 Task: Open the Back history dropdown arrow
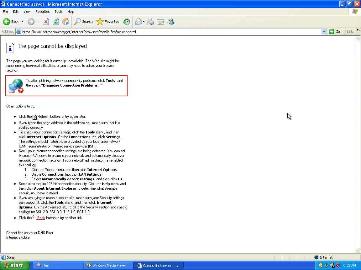pyautogui.click(x=22, y=22)
